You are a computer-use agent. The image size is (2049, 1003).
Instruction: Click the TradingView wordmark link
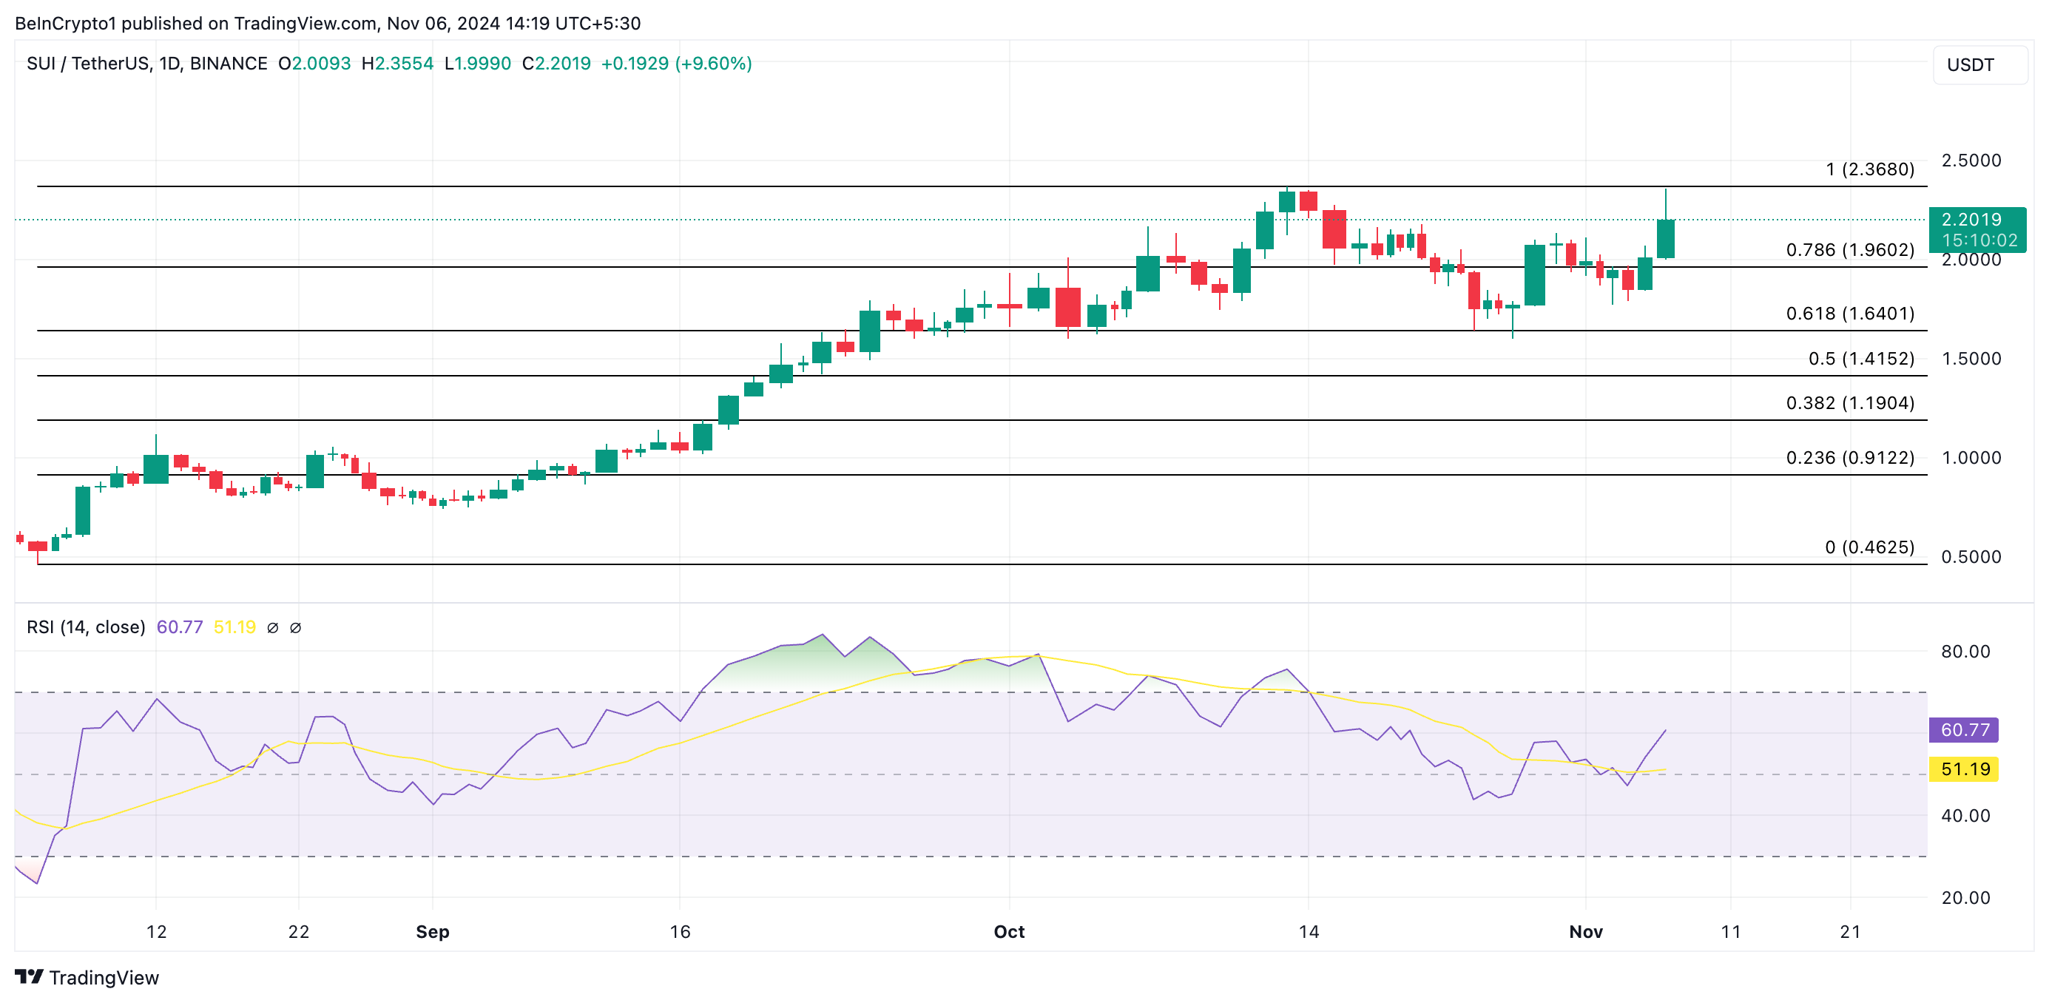point(104,978)
